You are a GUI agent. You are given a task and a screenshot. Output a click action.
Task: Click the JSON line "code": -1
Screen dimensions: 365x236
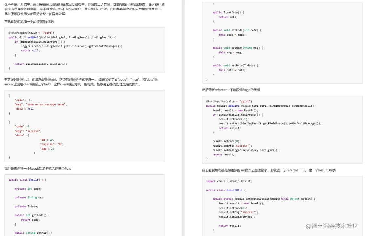[x=23, y=100]
